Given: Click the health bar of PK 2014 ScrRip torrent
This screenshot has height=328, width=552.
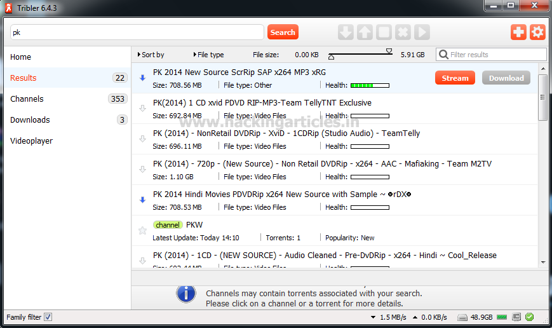Looking at the screenshot, I should [x=370, y=85].
